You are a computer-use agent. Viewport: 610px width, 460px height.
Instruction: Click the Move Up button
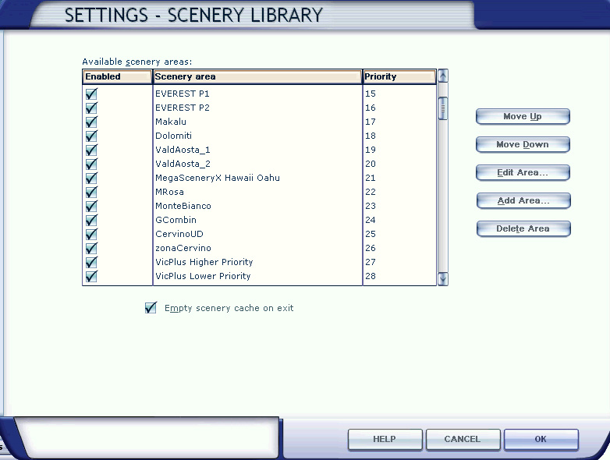pos(523,116)
